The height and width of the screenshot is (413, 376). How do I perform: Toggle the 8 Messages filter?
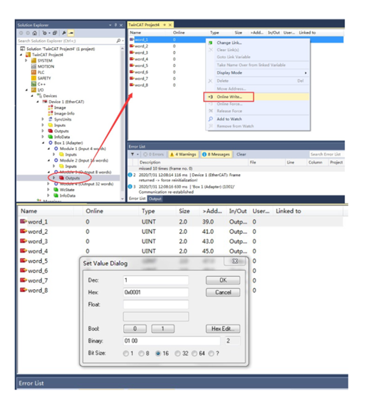tap(216, 154)
